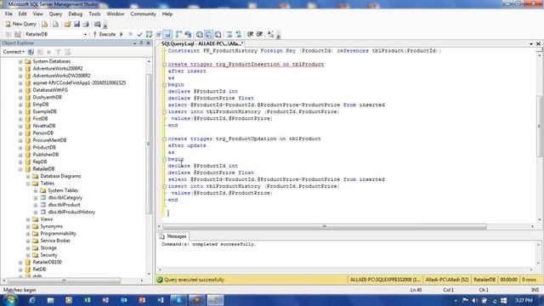Select the Security folder under RetailerDB
The width and height of the screenshot is (544, 306).
[48, 255]
